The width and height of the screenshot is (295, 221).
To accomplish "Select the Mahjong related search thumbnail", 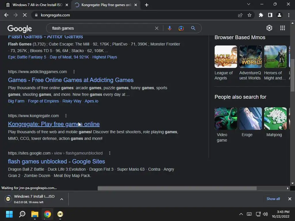I will (x=275, y=119).
